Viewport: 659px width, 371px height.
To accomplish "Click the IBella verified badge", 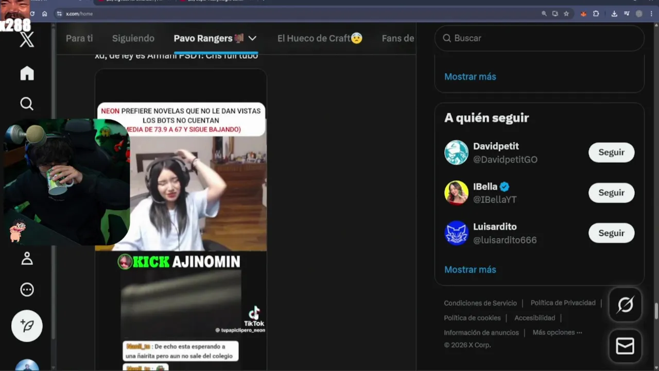I will tap(505, 187).
